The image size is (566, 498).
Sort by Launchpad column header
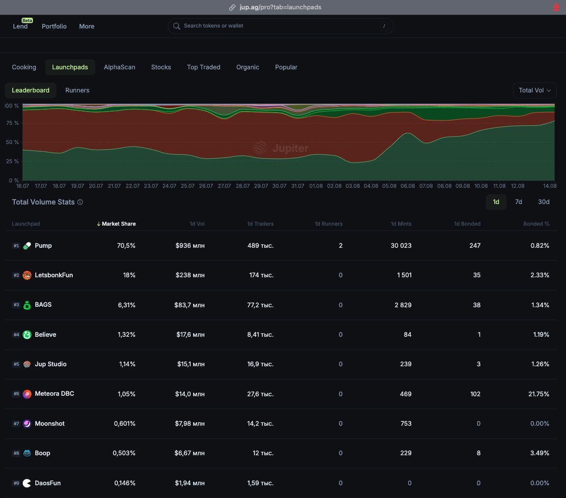tap(26, 224)
